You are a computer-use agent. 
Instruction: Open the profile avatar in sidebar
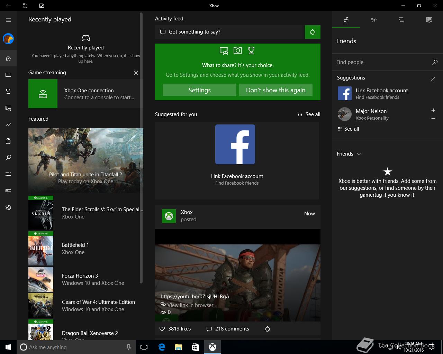8,39
